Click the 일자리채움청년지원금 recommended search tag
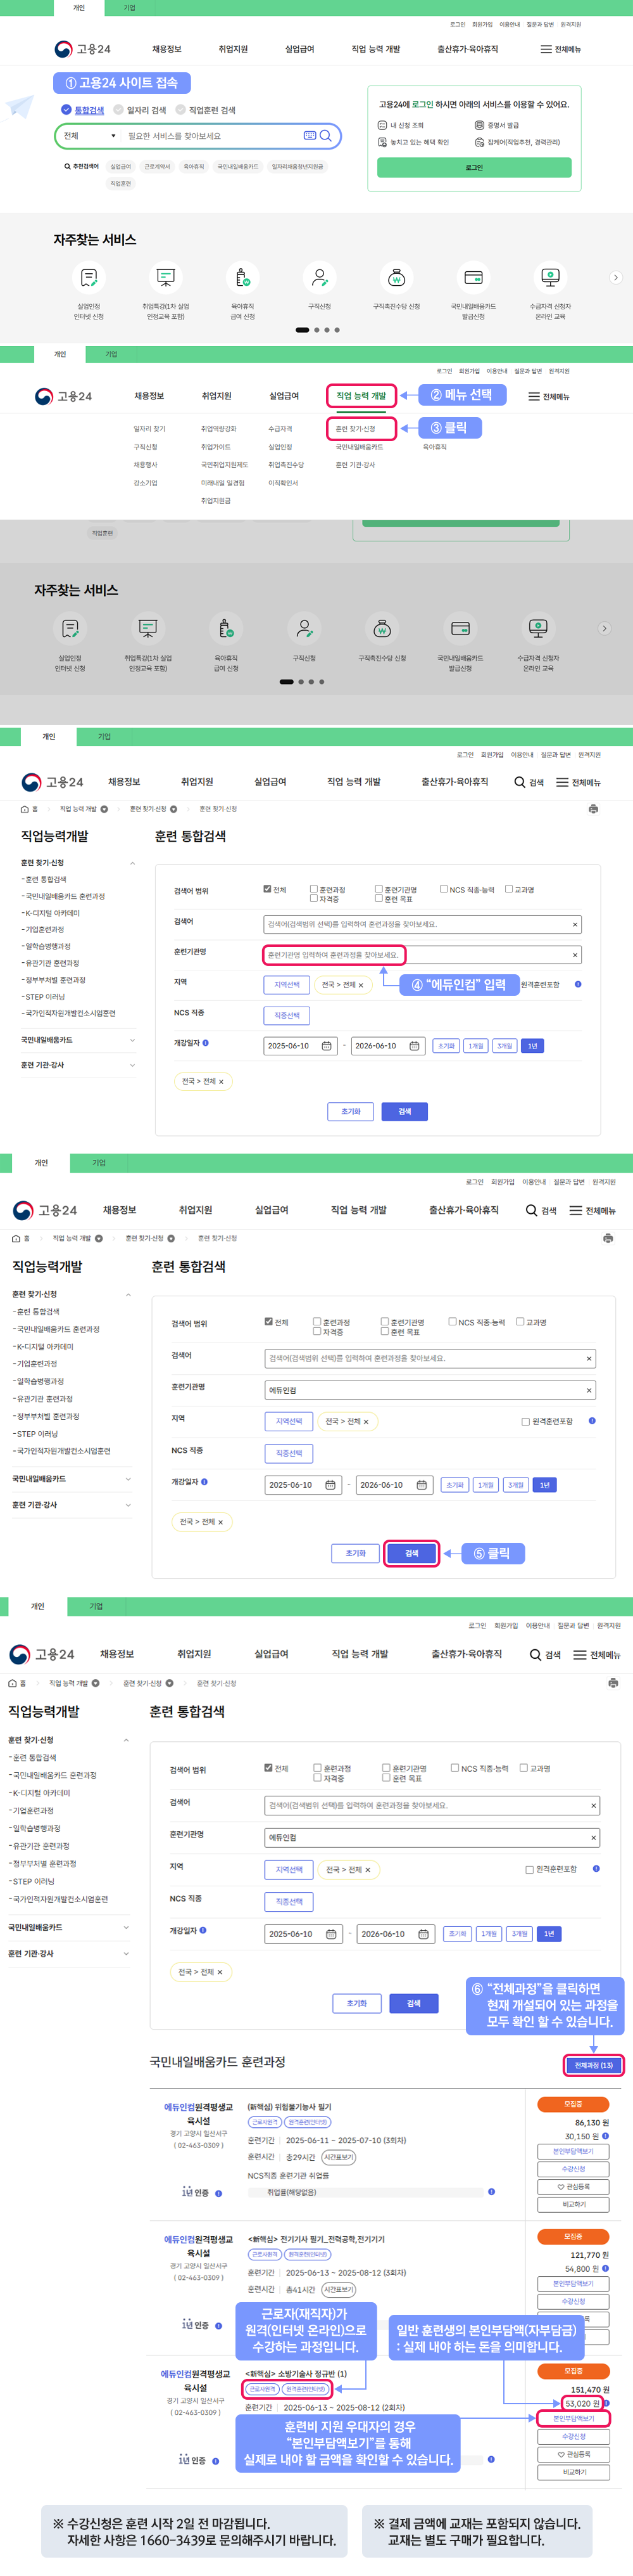633x2576 pixels. [x=298, y=167]
